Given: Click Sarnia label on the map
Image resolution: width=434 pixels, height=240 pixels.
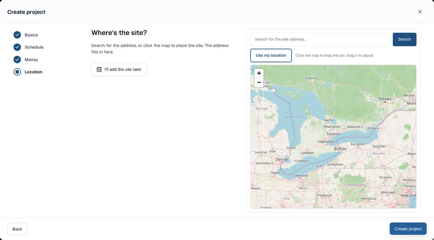Looking at the screenshot, I should click(291, 148).
